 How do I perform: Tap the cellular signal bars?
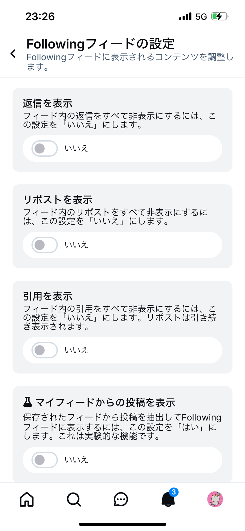tap(185, 16)
